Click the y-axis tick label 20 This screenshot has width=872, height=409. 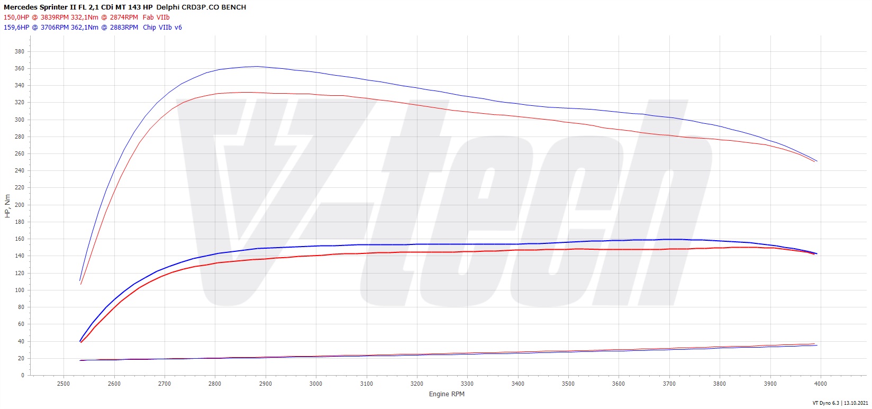point(21,358)
